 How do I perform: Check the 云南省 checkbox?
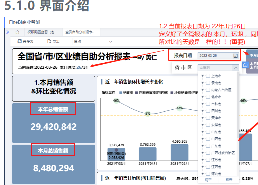[208, 83]
